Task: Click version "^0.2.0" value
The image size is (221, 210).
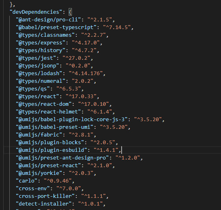Action: 78,66
